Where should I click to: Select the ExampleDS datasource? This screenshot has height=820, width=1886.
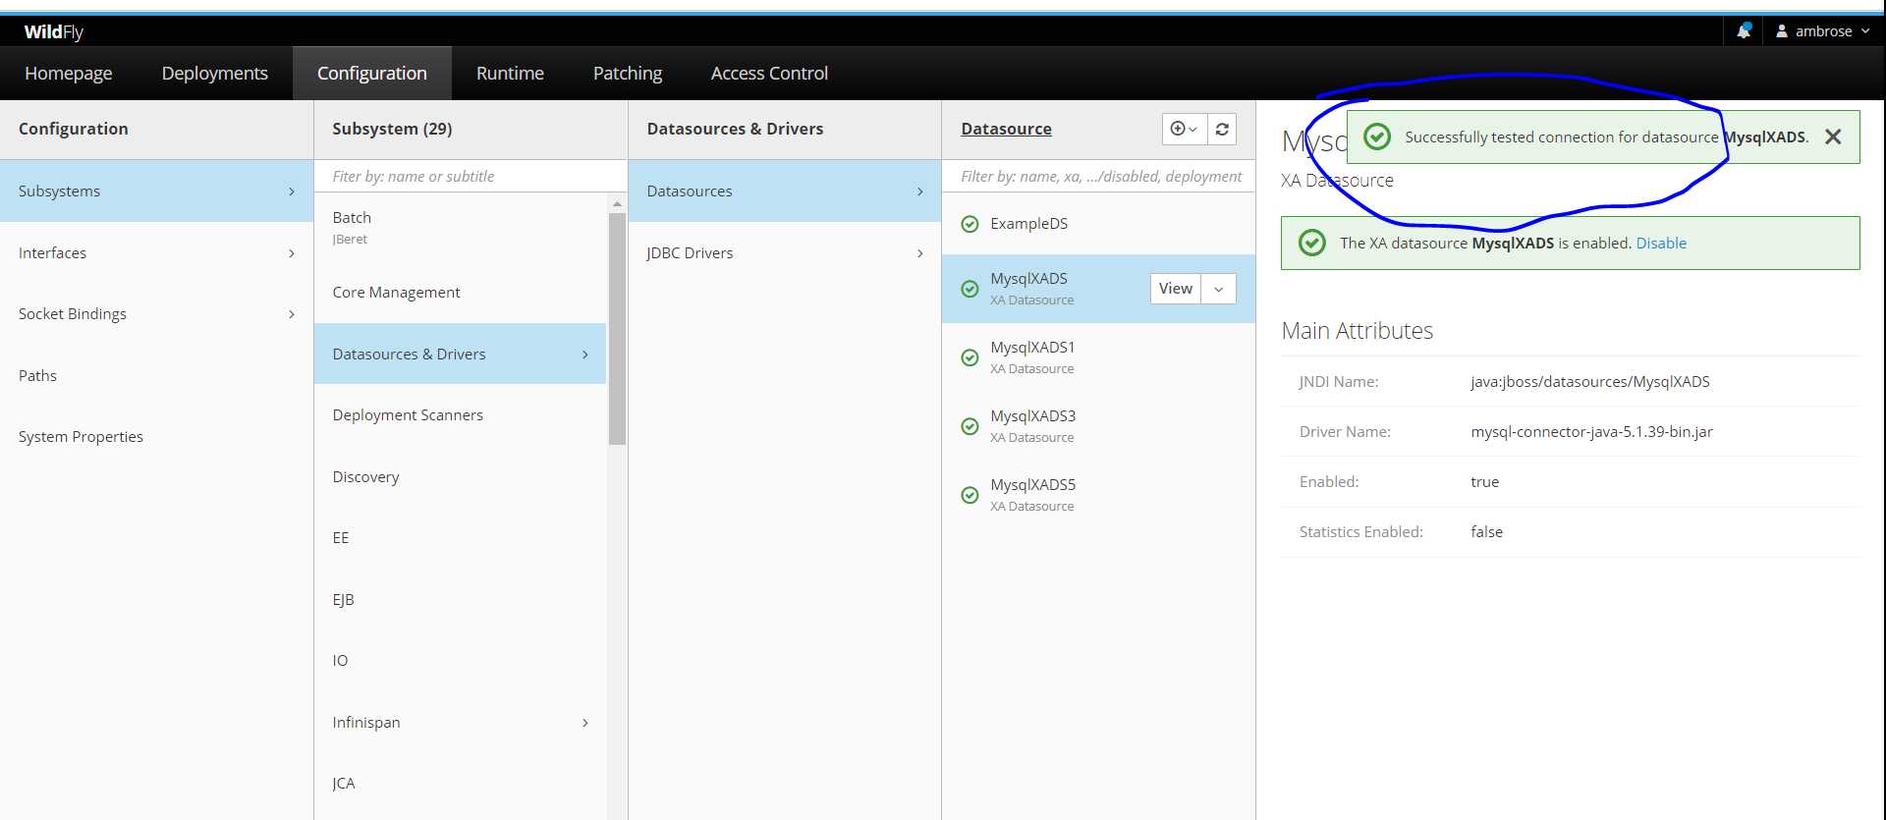click(x=1098, y=224)
